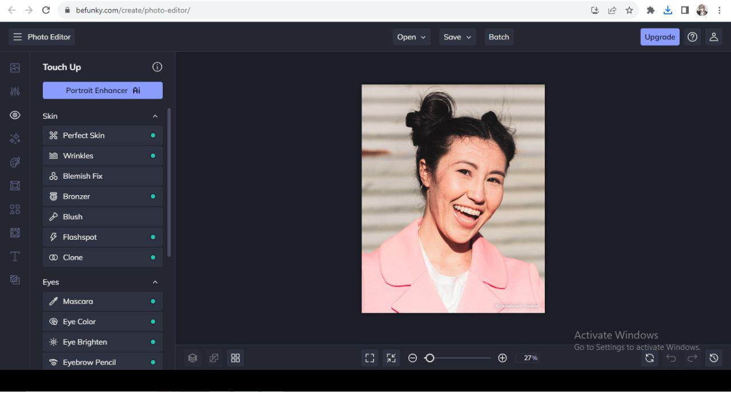The width and height of the screenshot is (731, 411).
Task: Click the Layers icon in bottom toolbar
Action: click(192, 358)
